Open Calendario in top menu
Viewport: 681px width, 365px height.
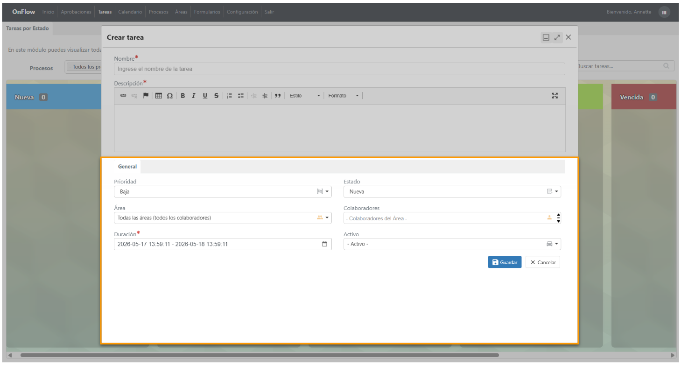(130, 12)
